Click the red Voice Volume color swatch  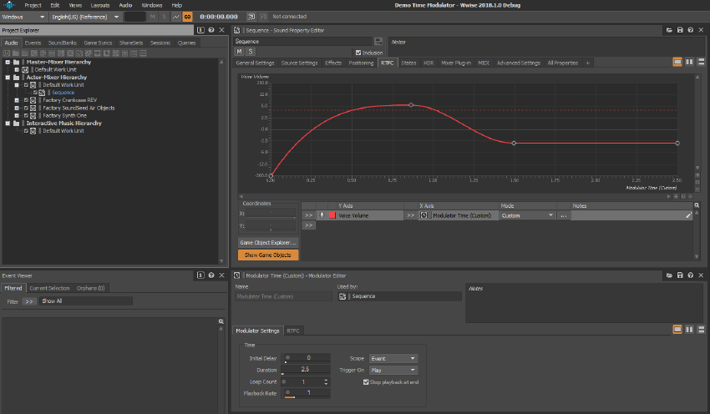[332, 215]
